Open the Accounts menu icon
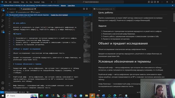This screenshot has width=175, height=98. [x=3, y=83]
